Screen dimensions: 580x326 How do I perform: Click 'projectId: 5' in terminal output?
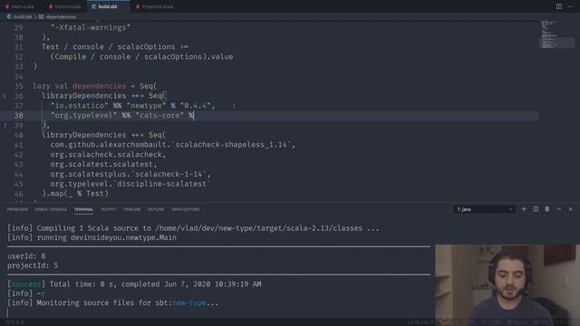pos(33,265)
